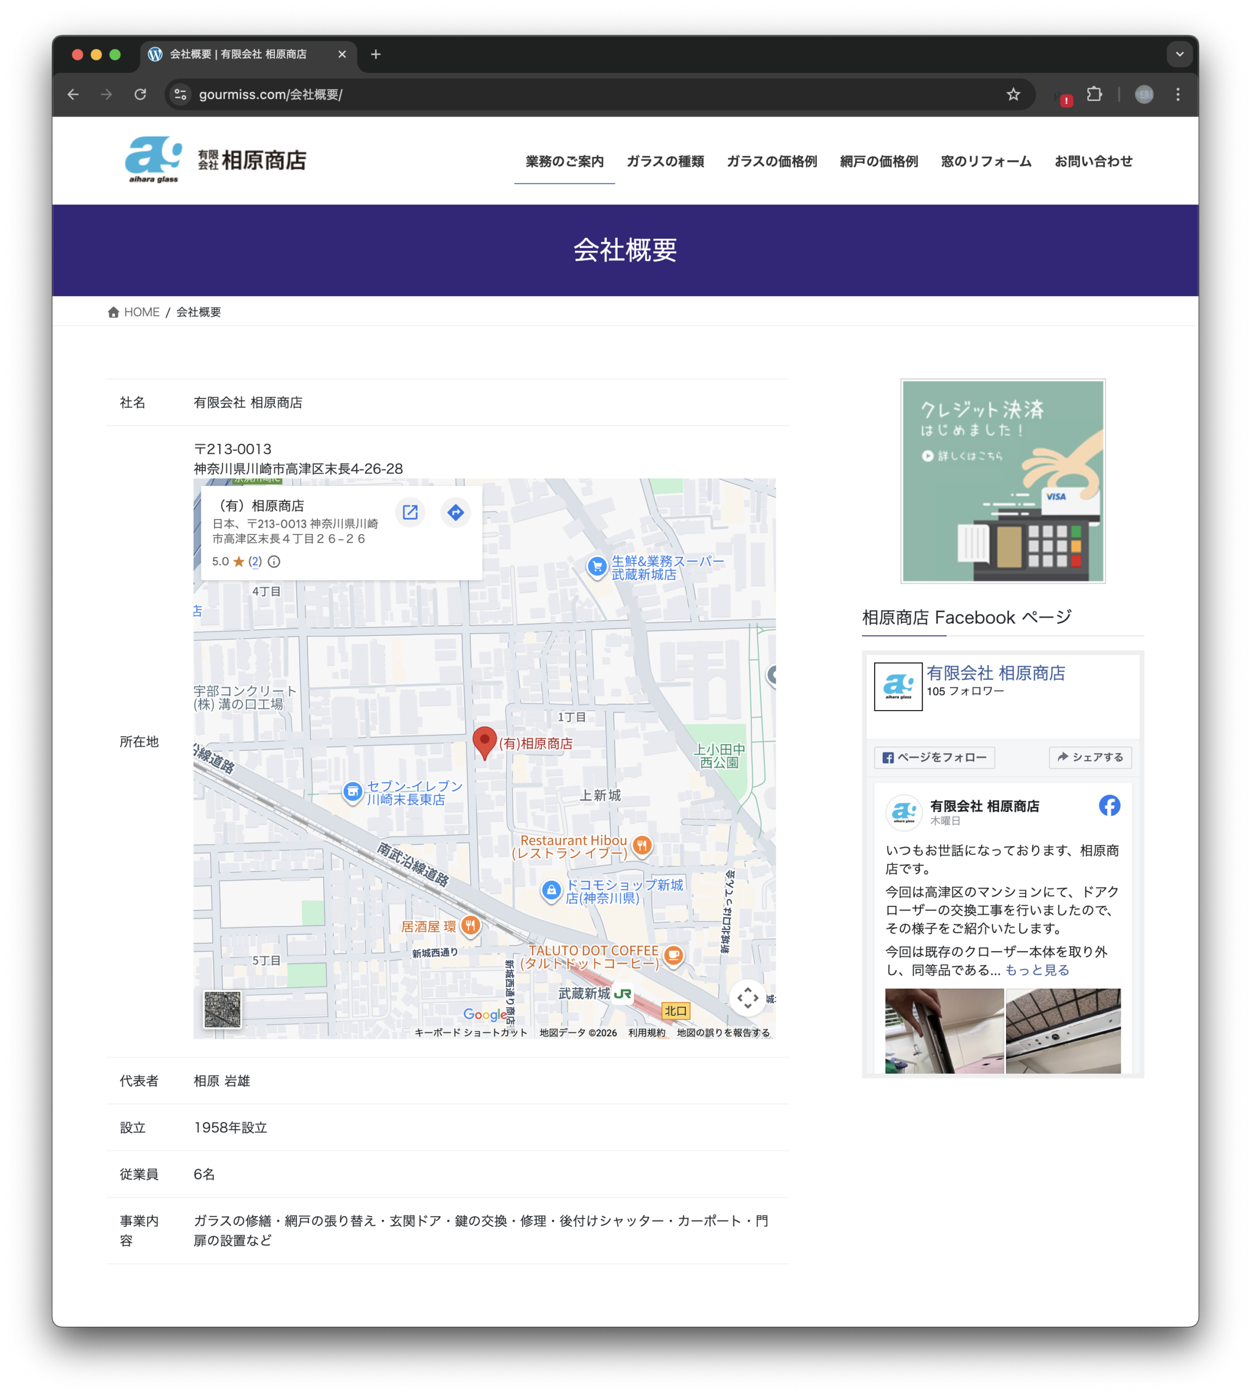Click ページをフォロー button
The image size is (1251, 1396).
pyautogui.click(x=934, y=757)
